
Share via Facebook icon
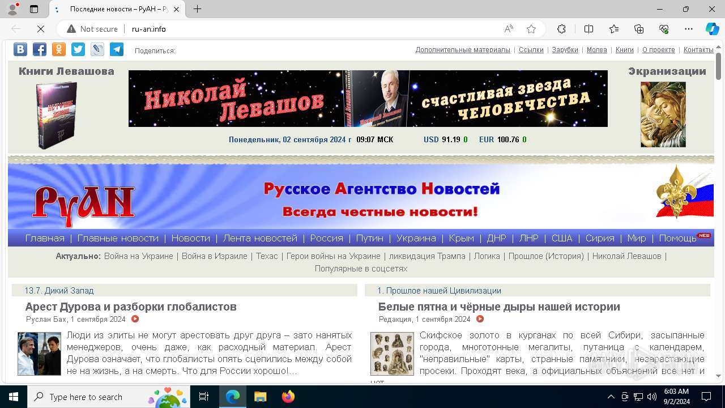point(40,49)
